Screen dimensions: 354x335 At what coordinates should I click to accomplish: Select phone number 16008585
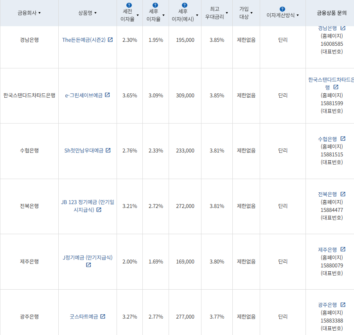click(332, 44)
